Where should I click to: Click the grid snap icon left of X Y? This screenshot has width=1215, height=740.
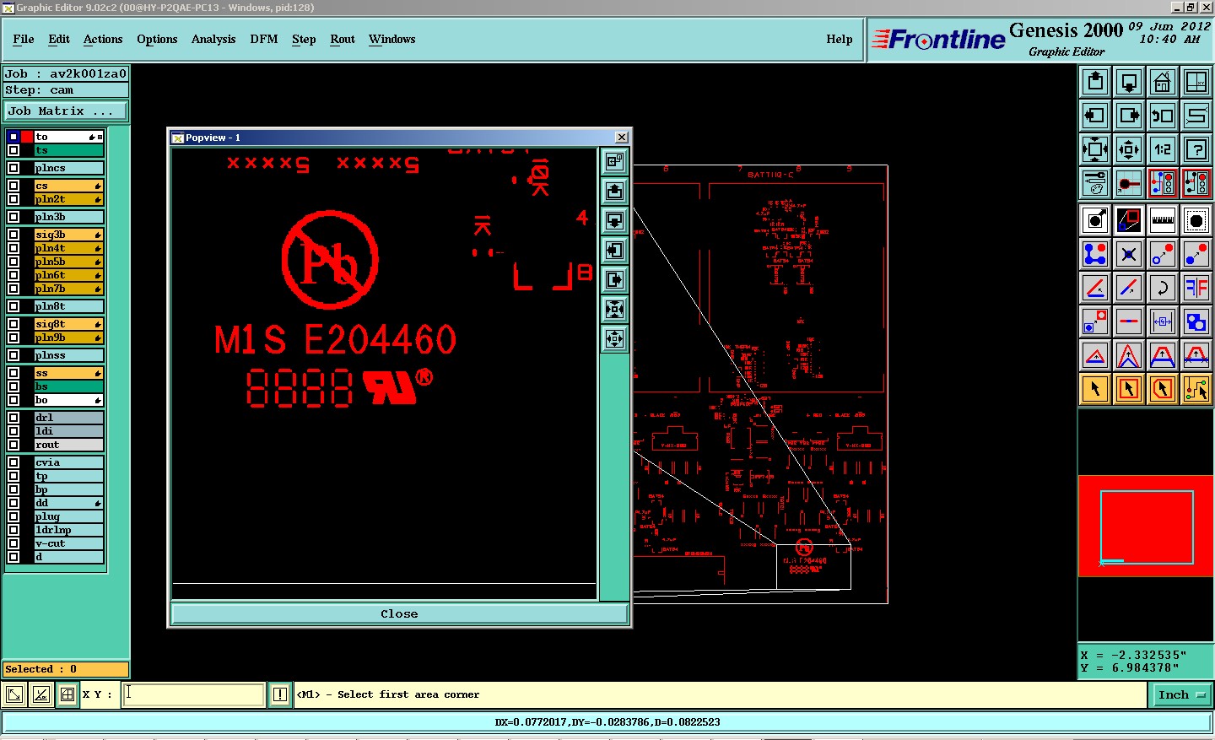(67, 695)
